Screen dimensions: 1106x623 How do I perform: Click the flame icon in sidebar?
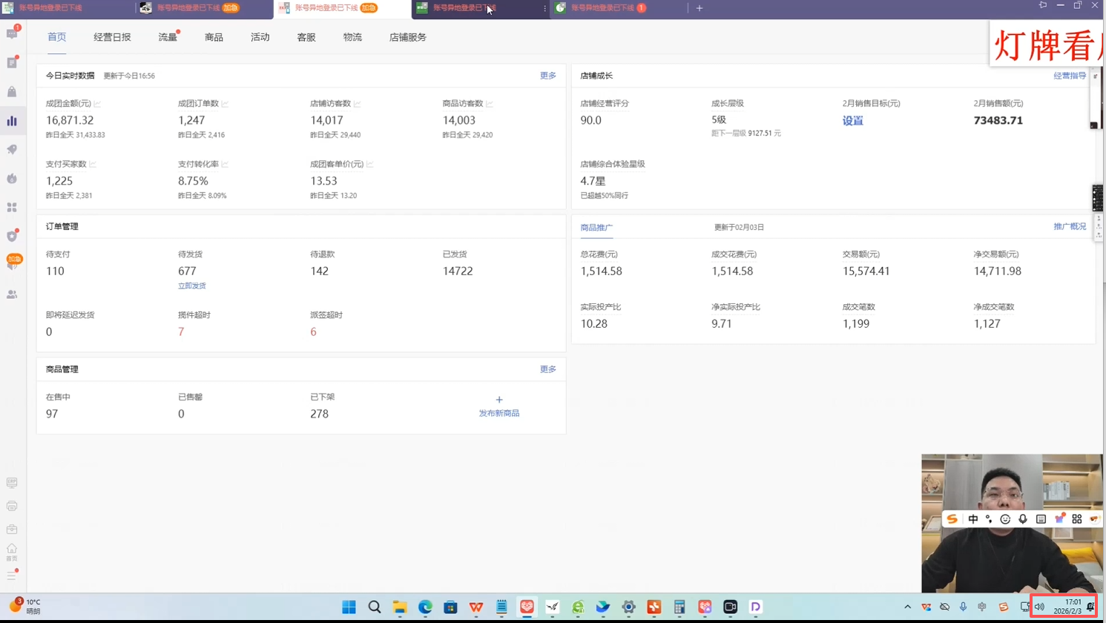(x=12, y=179)
